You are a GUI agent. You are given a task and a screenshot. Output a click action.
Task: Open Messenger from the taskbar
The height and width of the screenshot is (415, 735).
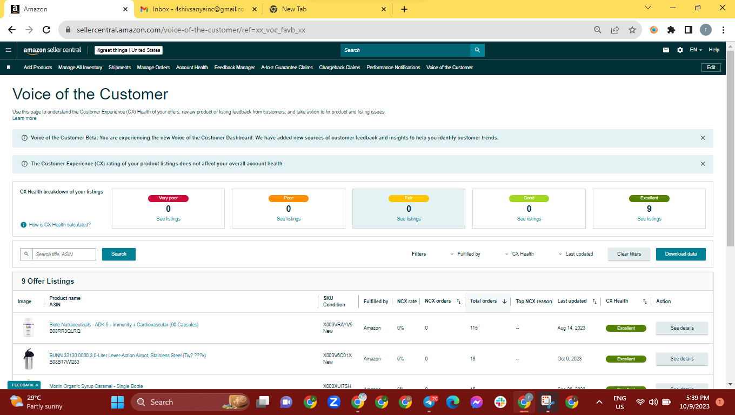tap(476, 402)
